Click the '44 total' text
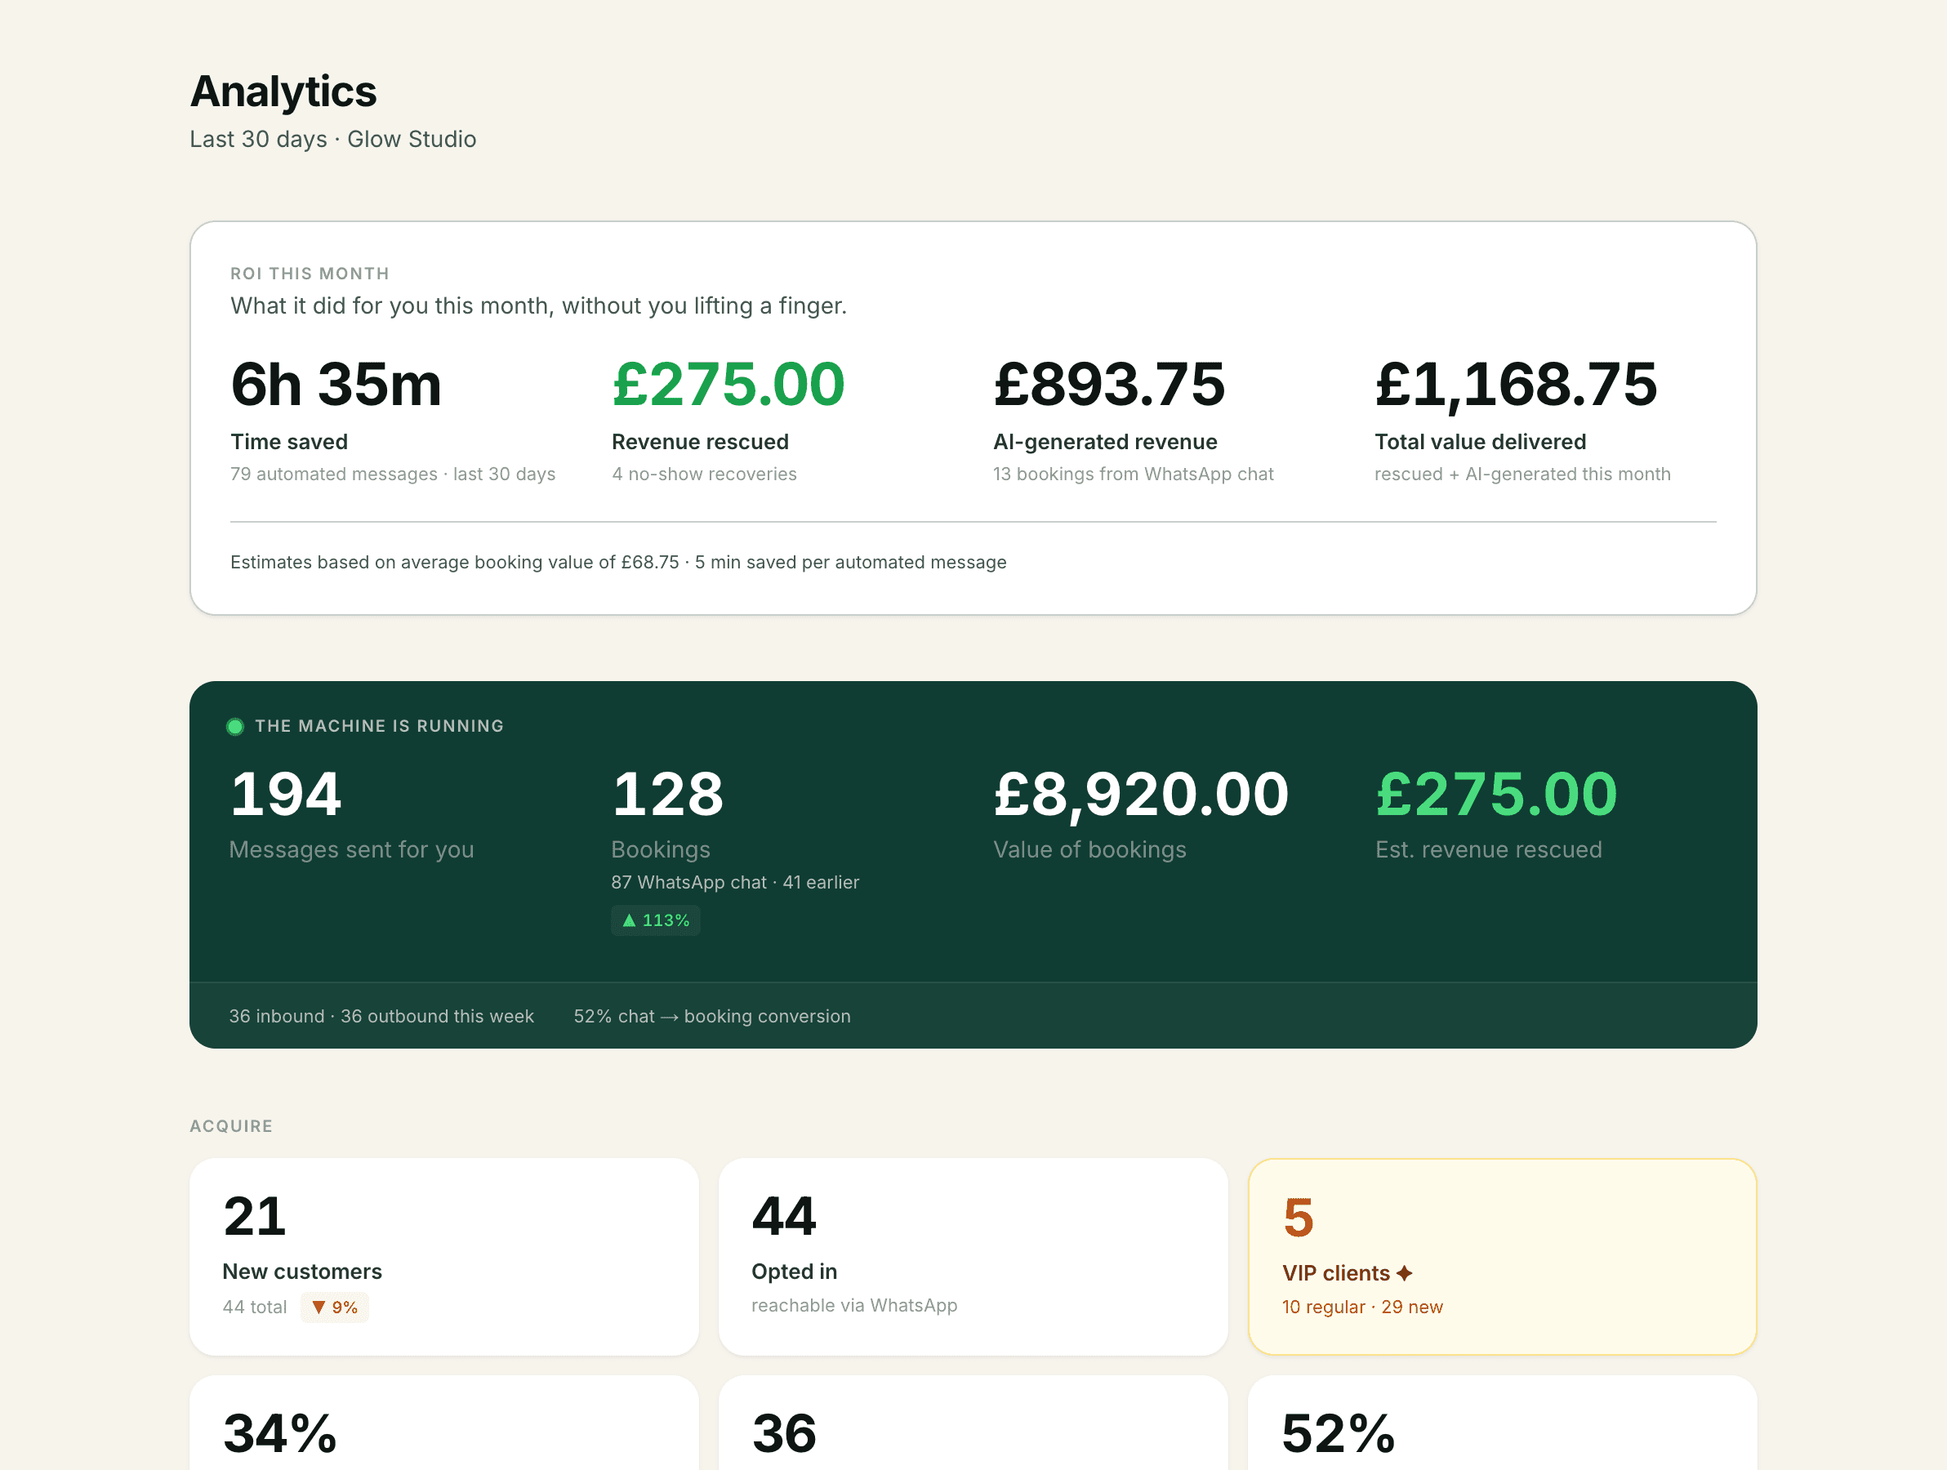Viewport: 1947px width, 1470px height. pyautogui.click(x=254, y=1307)
